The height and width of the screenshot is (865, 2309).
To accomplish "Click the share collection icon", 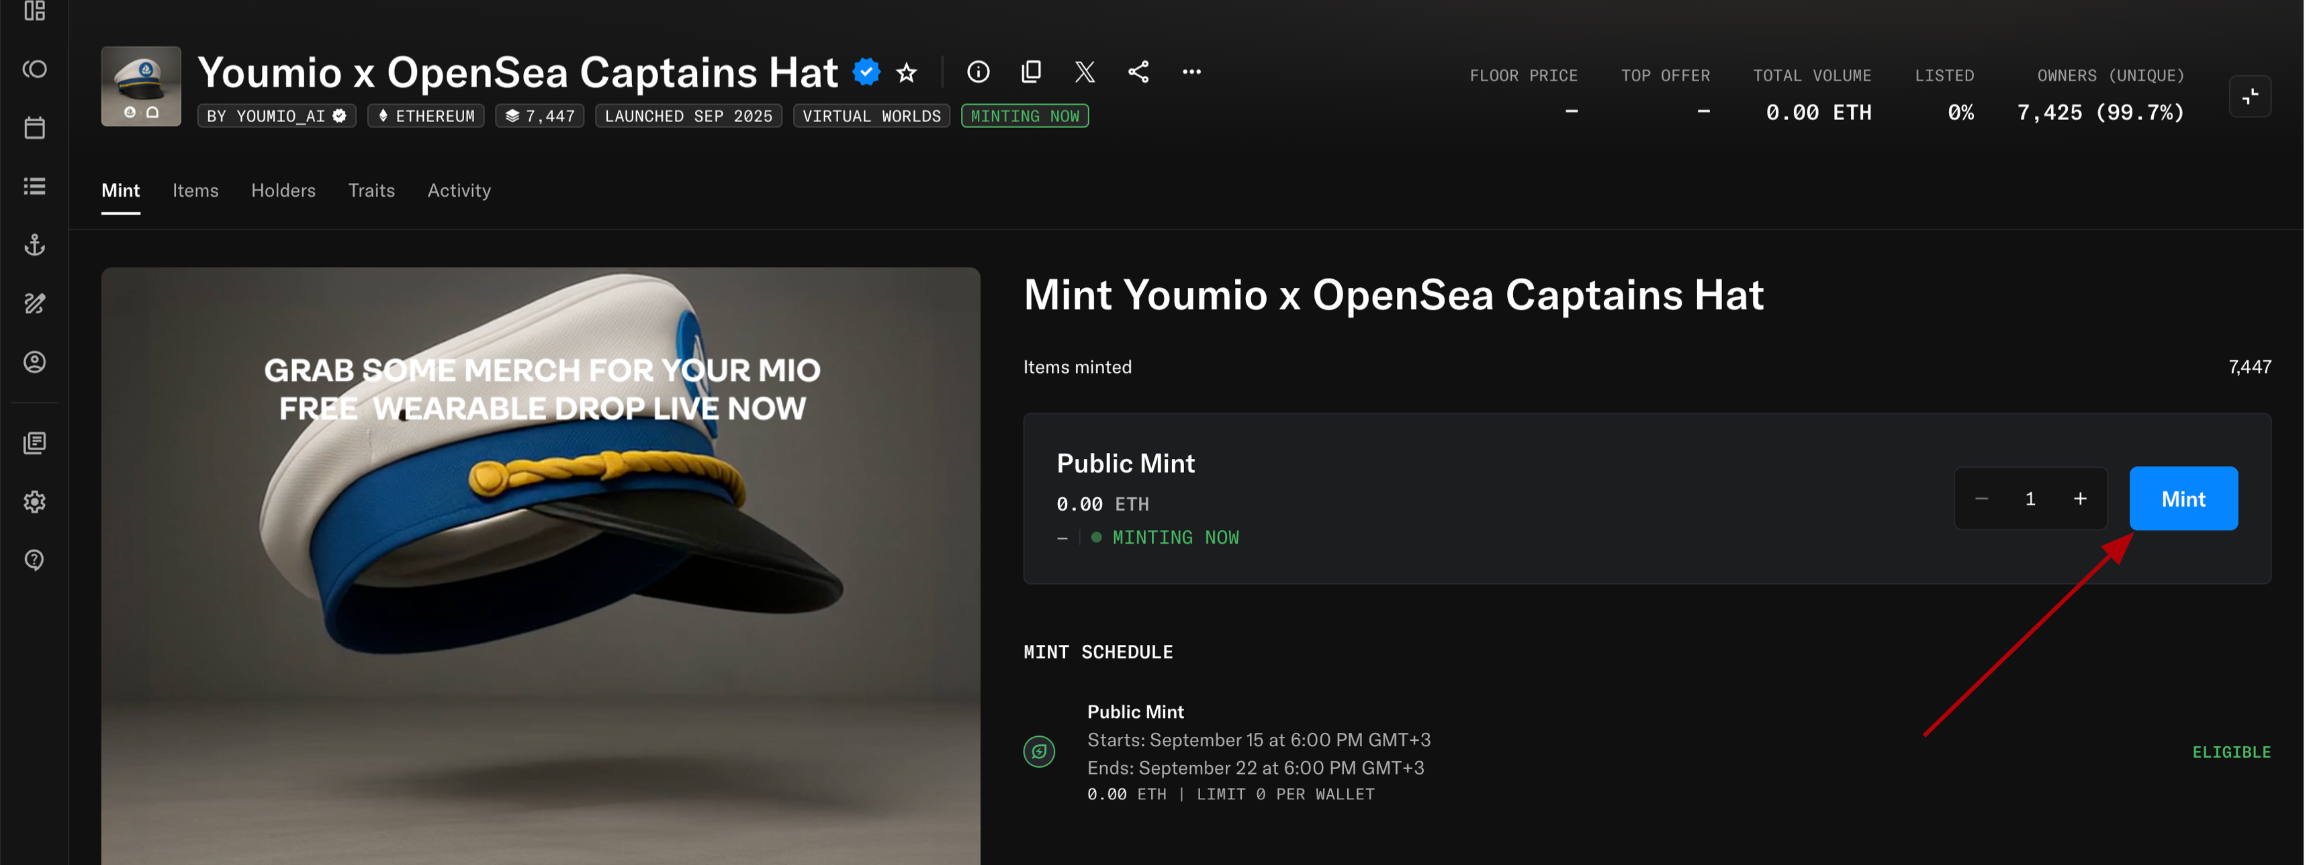I will [1138, 72].
